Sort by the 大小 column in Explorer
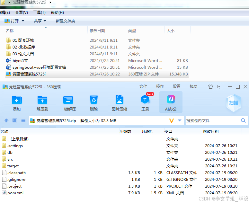Screen dimensions: 249x203 [171, 31]
